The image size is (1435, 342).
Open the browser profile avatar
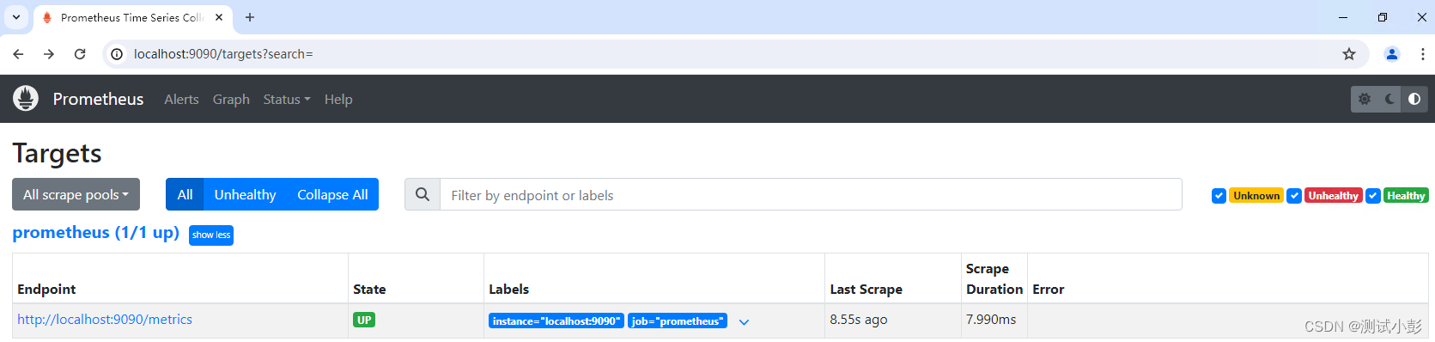point(1392,54)
